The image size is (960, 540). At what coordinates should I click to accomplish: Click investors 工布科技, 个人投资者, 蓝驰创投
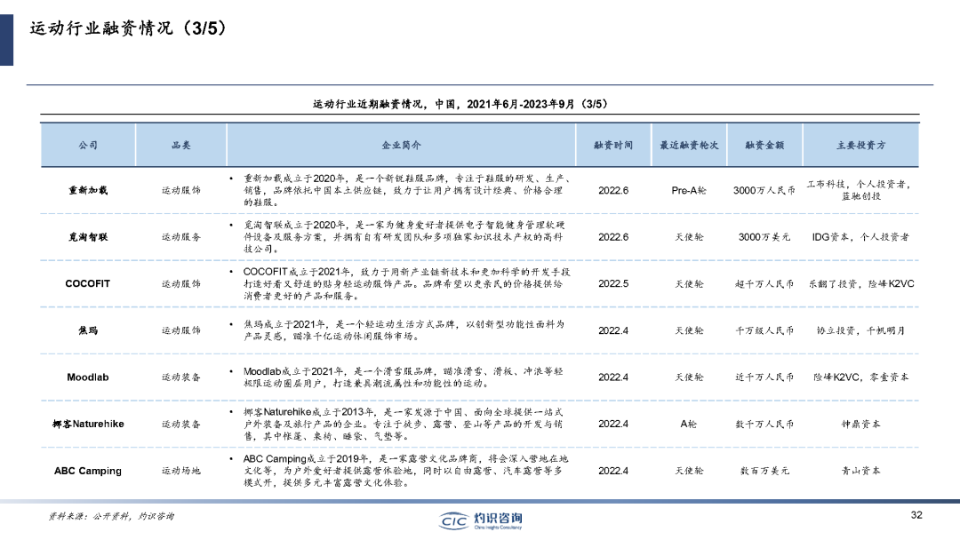[860, 190]
